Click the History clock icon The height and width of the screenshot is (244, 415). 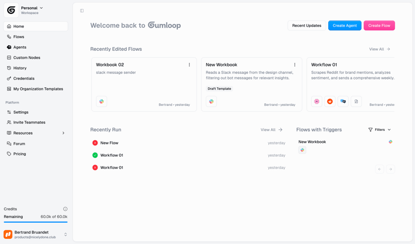point(9,68)
